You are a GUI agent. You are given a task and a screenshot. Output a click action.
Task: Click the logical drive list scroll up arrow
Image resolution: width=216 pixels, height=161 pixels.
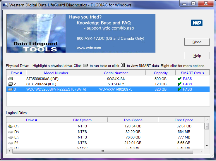207,120
